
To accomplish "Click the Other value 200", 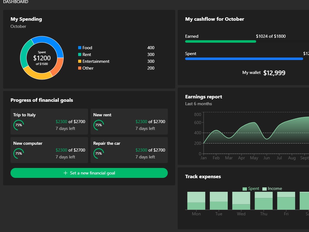I will pyautogui.click(x=151, y=68).
